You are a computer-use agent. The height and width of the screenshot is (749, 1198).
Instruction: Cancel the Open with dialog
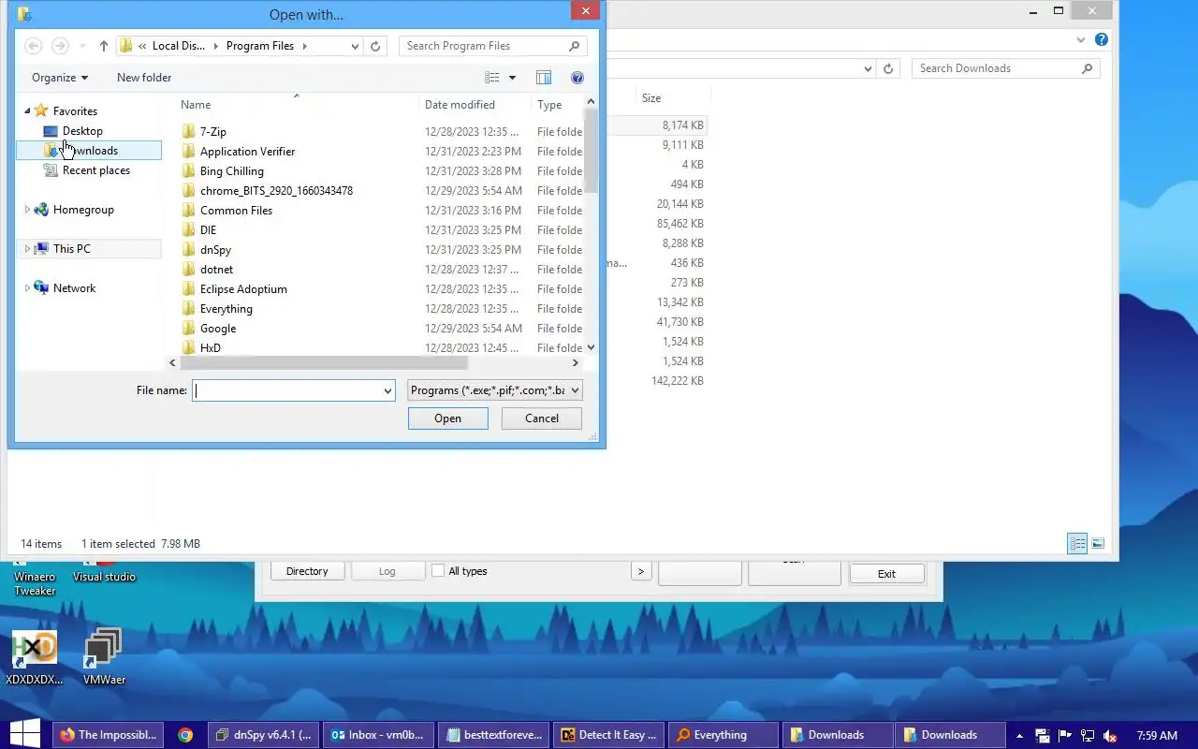[x=542, y=419]
